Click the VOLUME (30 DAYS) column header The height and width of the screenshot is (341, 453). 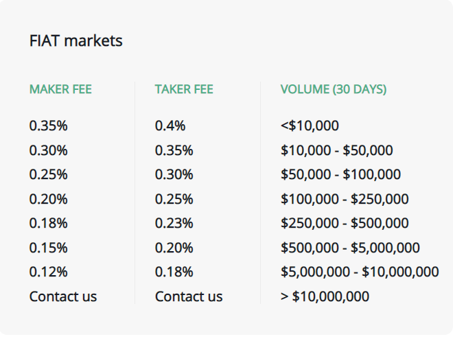point(334,89)
